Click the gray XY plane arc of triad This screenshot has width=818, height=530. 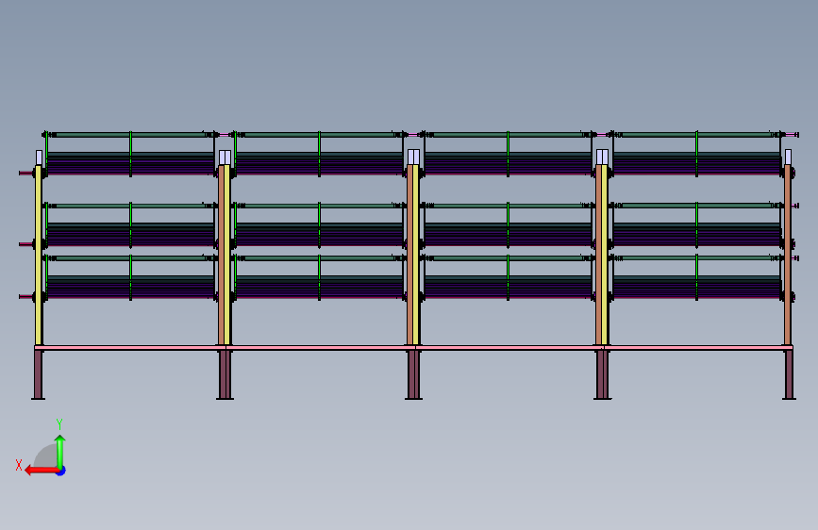point(46,455)
